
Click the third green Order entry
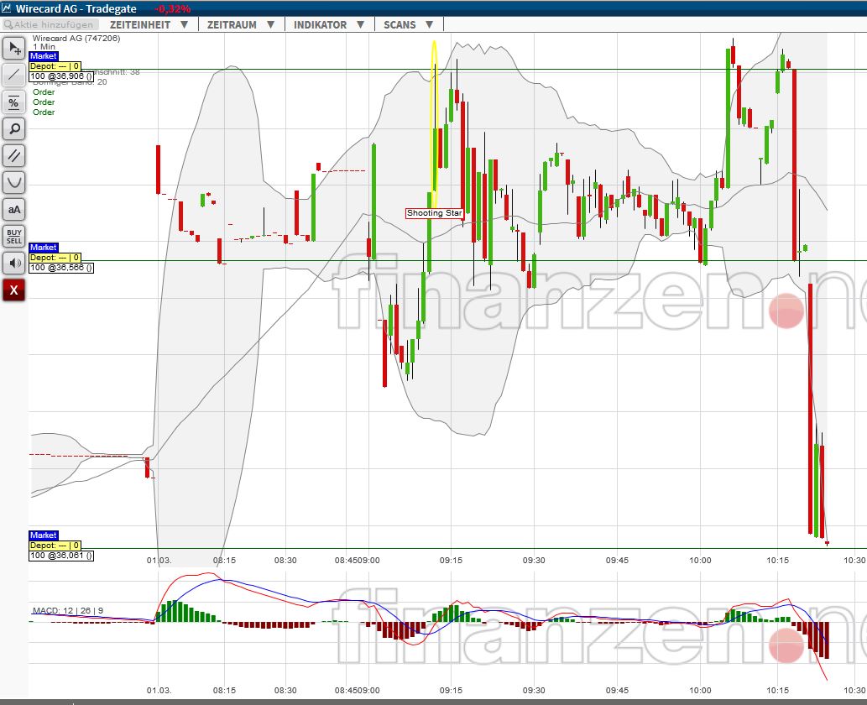[44, 112]
